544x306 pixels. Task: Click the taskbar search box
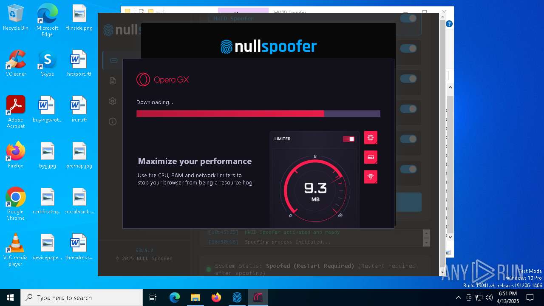[x=82, y=297]
